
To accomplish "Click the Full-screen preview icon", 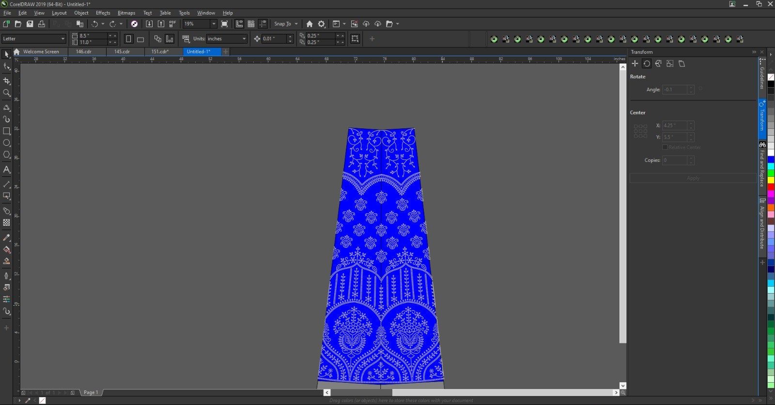I will tap(224, 24).
